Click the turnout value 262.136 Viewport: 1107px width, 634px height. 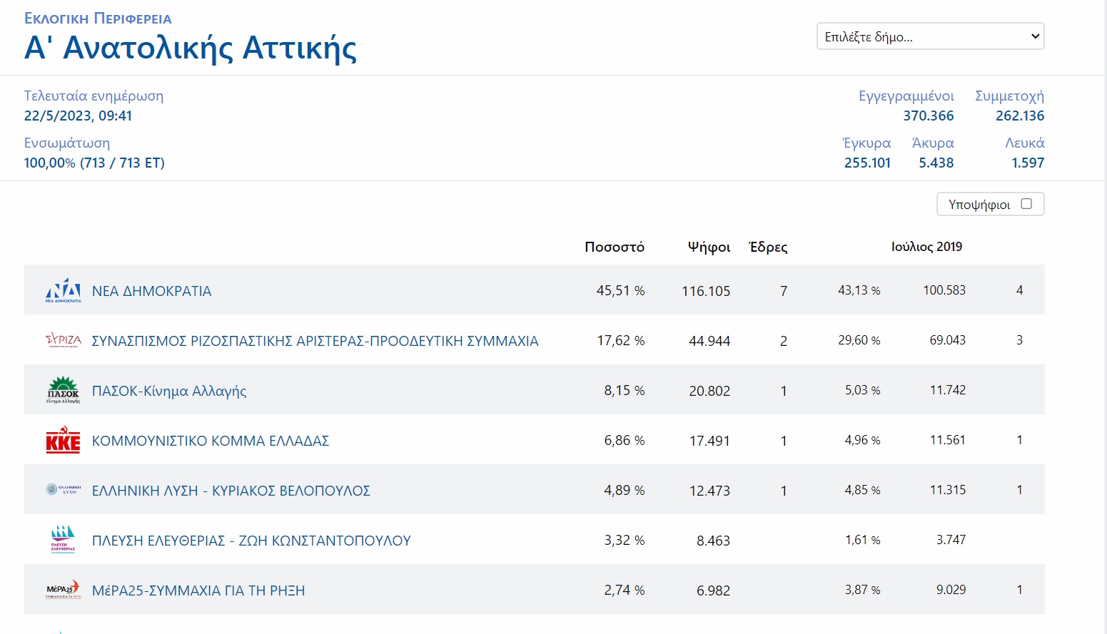tap(1020, 116)
